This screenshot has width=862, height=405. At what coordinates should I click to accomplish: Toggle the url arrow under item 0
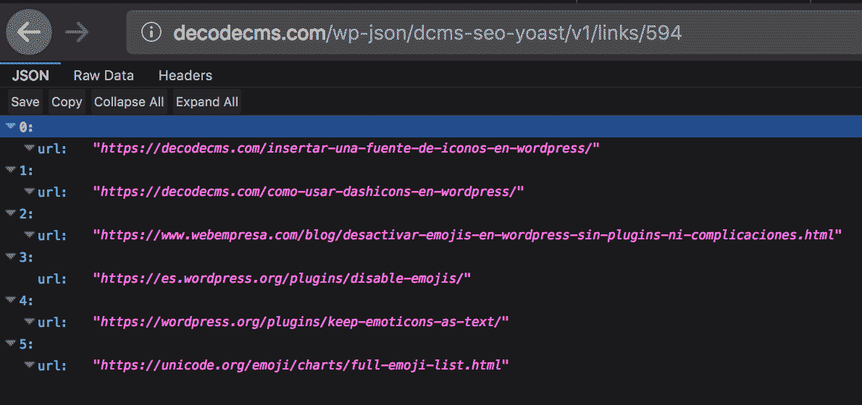(29, 148)
